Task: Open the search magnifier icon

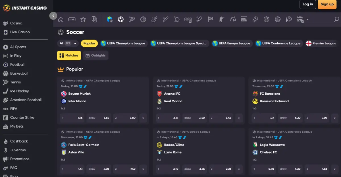Action: tap(336, 20)
